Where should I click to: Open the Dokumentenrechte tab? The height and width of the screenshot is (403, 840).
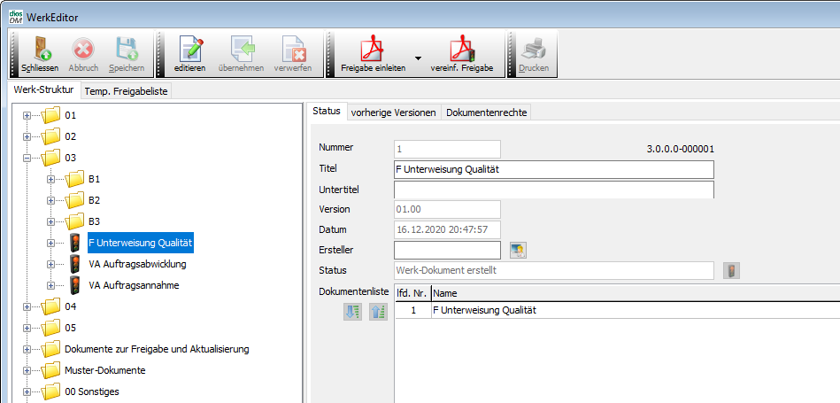pyautogui.click(x=487, y=112)
